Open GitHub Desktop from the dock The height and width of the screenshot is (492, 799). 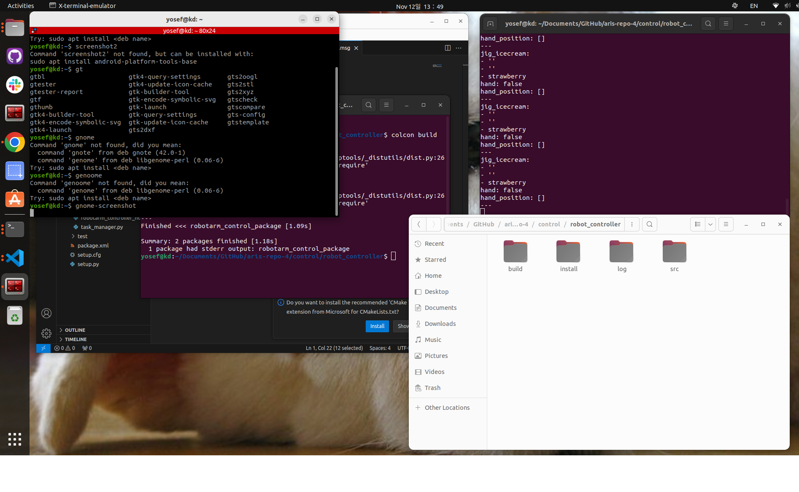click(15, 56)
